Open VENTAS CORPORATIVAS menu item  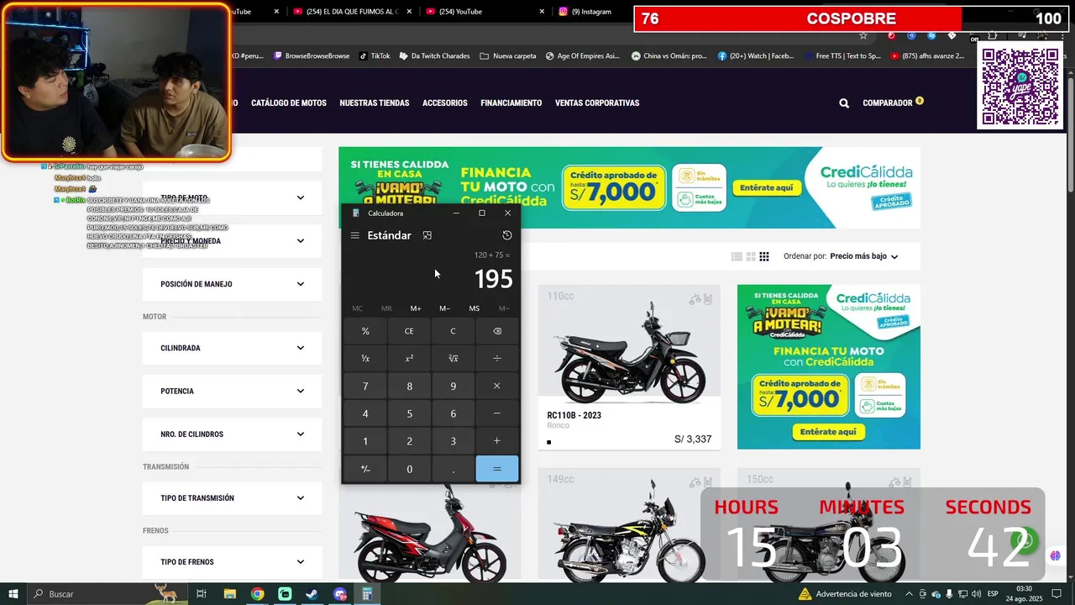coord(597,103)
